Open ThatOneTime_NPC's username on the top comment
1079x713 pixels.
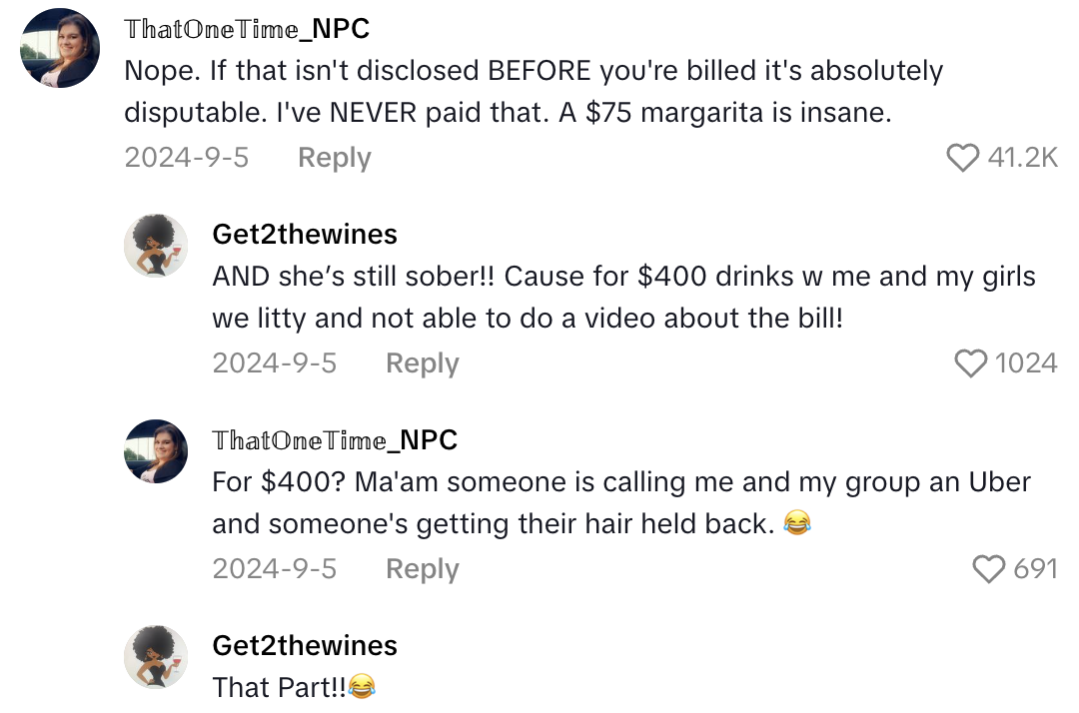[x=247, y=29]
